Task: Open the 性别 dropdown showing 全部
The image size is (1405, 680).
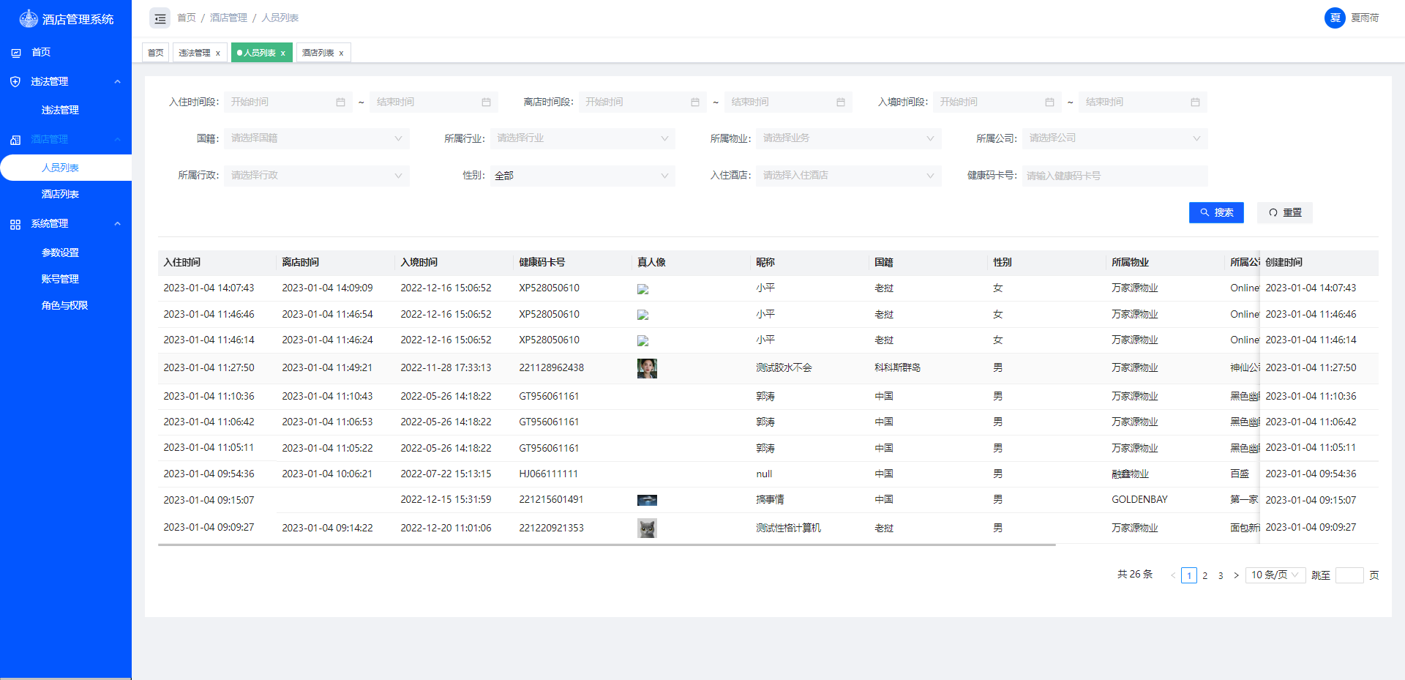Action: [x=582, y=176]
